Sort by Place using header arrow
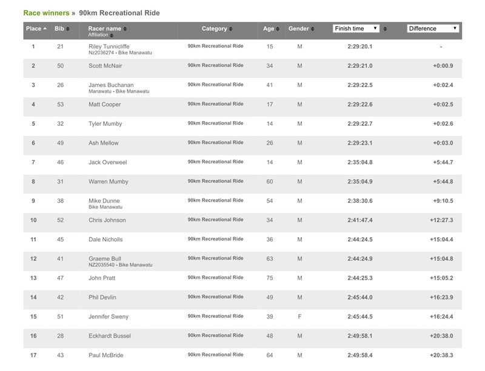The width and height of the screenshot is (485, 371). click(x=45, y=29)
